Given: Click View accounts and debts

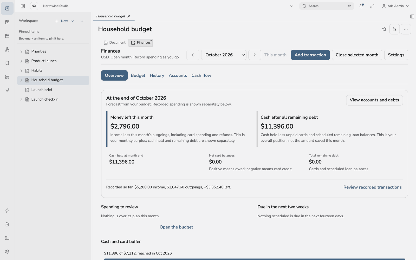Looking at the screenshot, I should (x=374, y=100).
